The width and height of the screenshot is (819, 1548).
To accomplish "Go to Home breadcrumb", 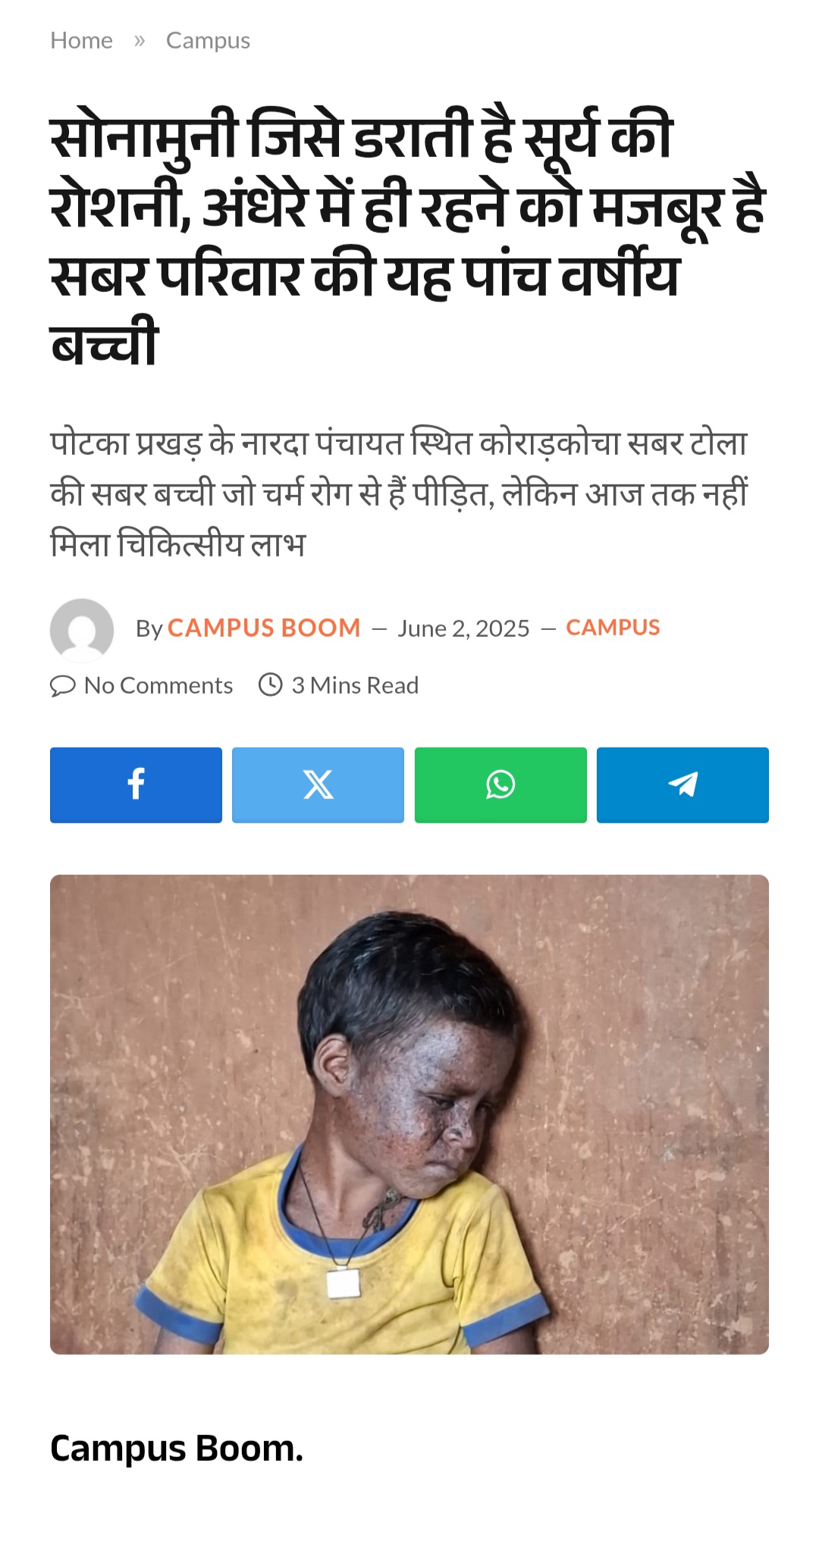I will click(x=81, y=40).
